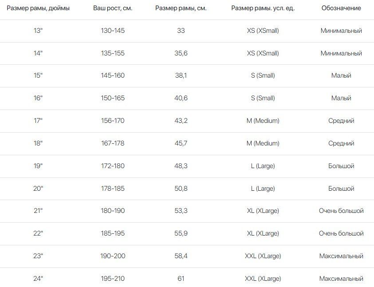The image size is (374, 287).
Task: Select the 43,2 cm frame value
Action: 181,121
